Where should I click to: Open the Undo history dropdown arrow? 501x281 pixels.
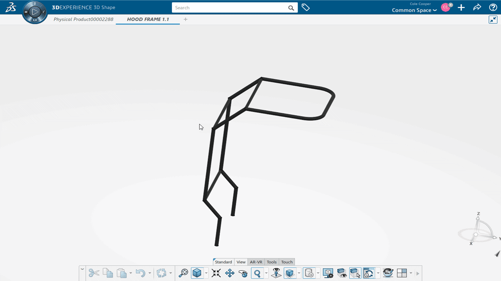coord(150,273)
